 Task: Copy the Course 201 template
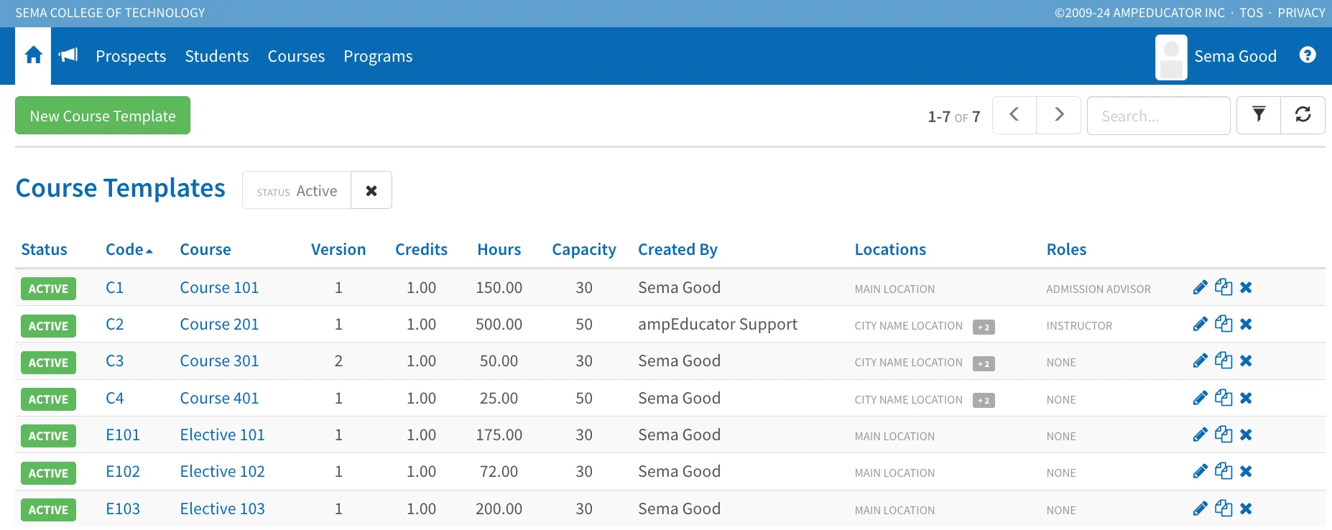coord(1224,324)
